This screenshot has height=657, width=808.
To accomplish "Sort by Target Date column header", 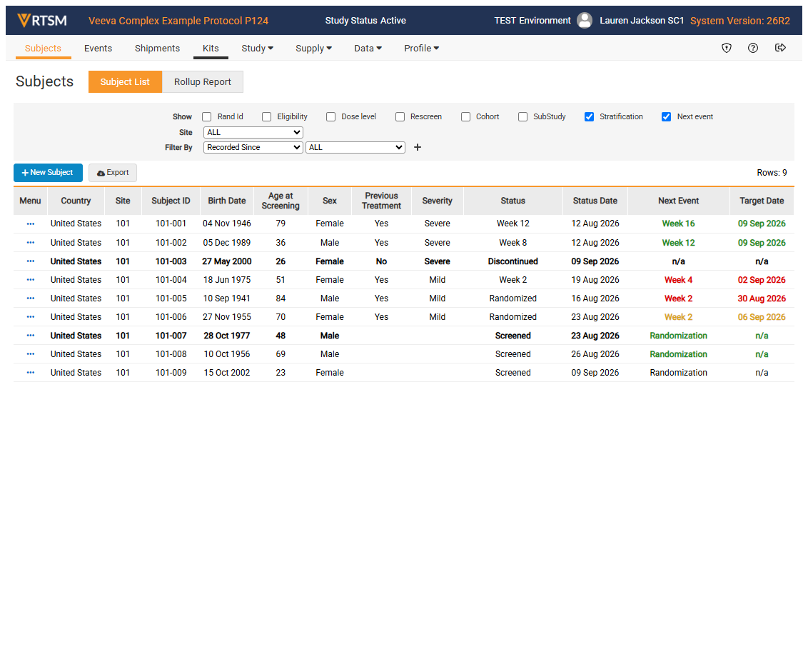I will tap(762, 201).
